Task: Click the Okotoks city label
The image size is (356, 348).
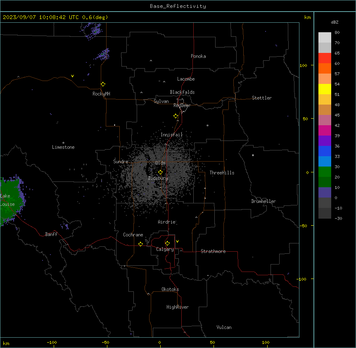Action: [x=170, y=289]
